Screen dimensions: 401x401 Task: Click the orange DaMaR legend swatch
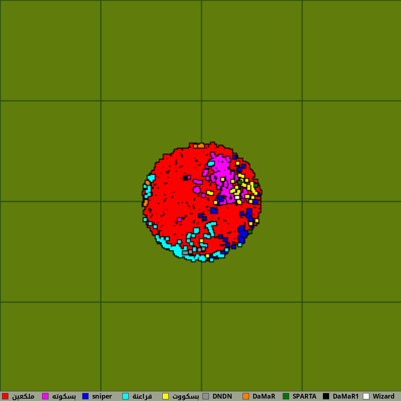pos(246,396)
